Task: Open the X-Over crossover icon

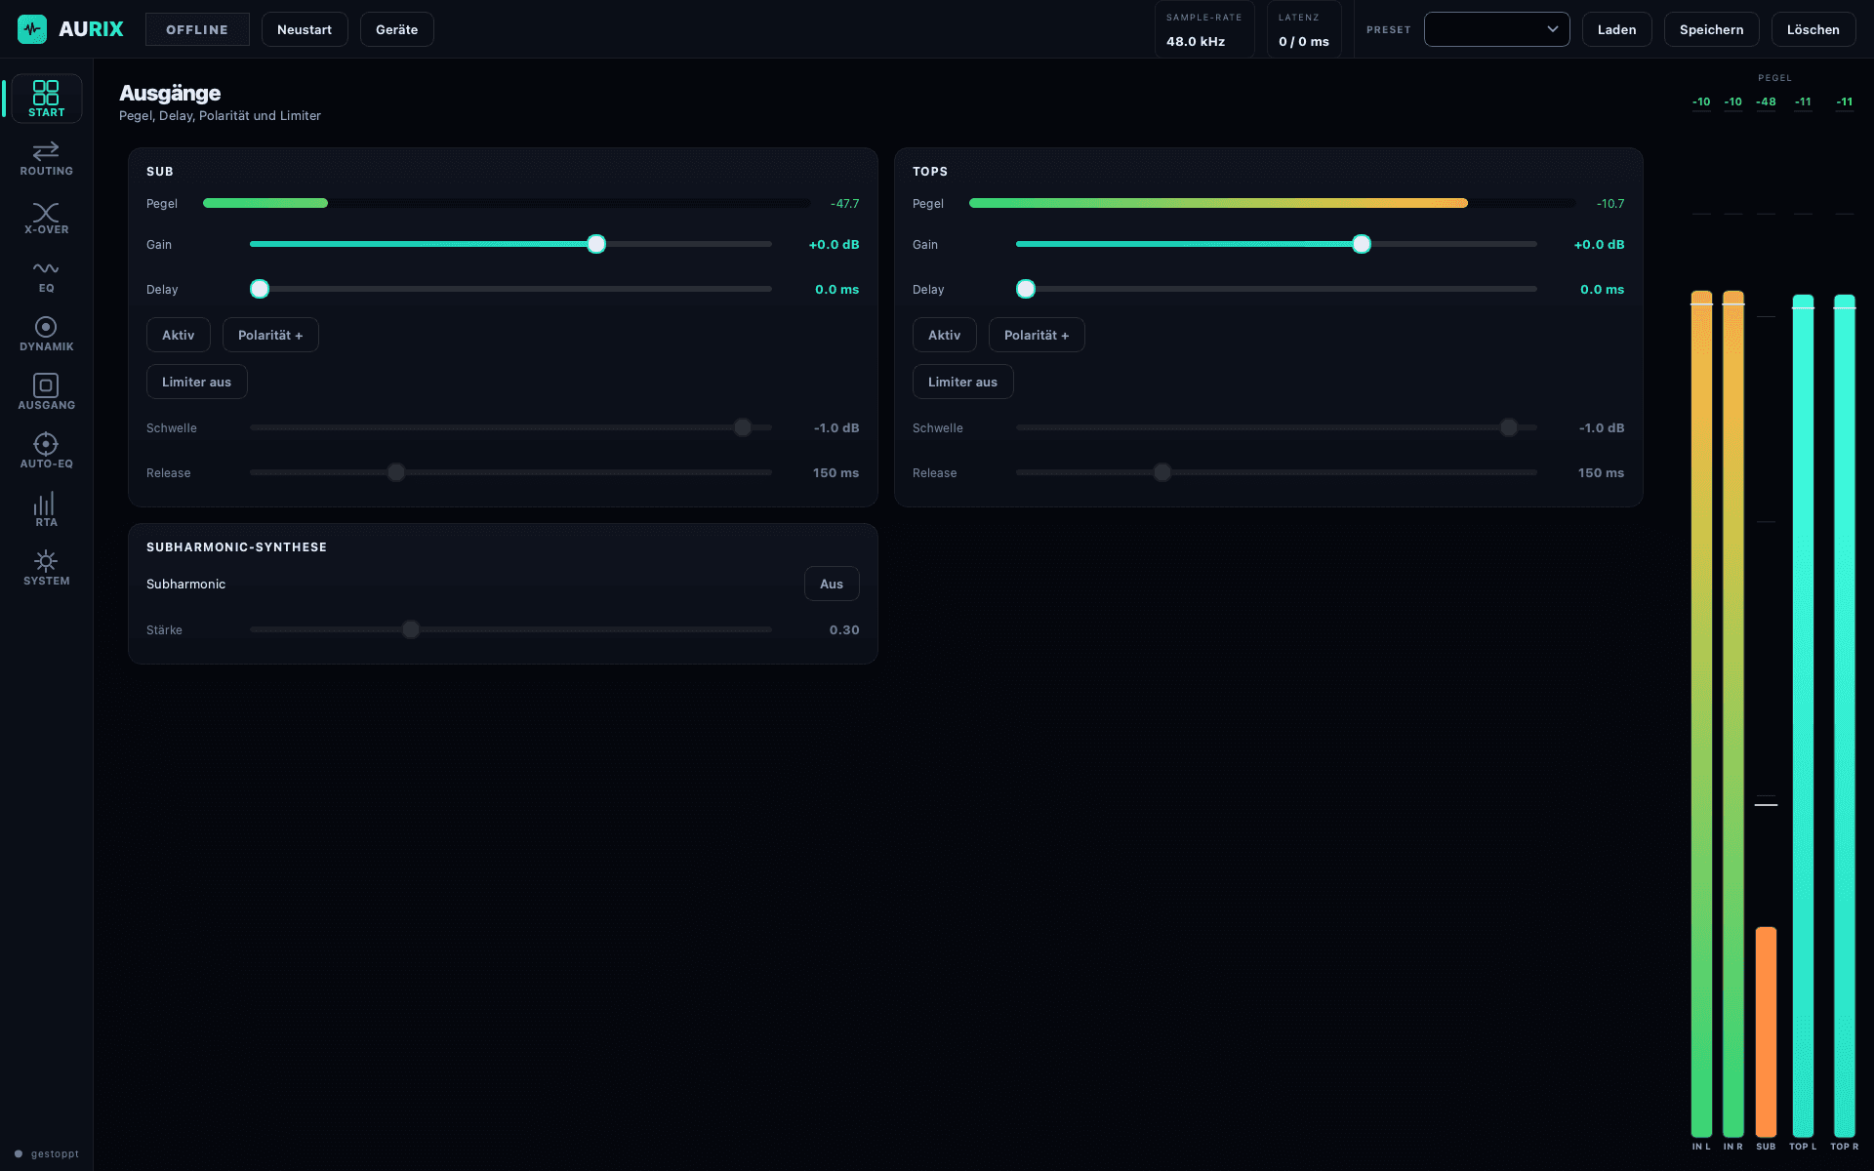Action: pyautogui.click(x=46, y=212)
